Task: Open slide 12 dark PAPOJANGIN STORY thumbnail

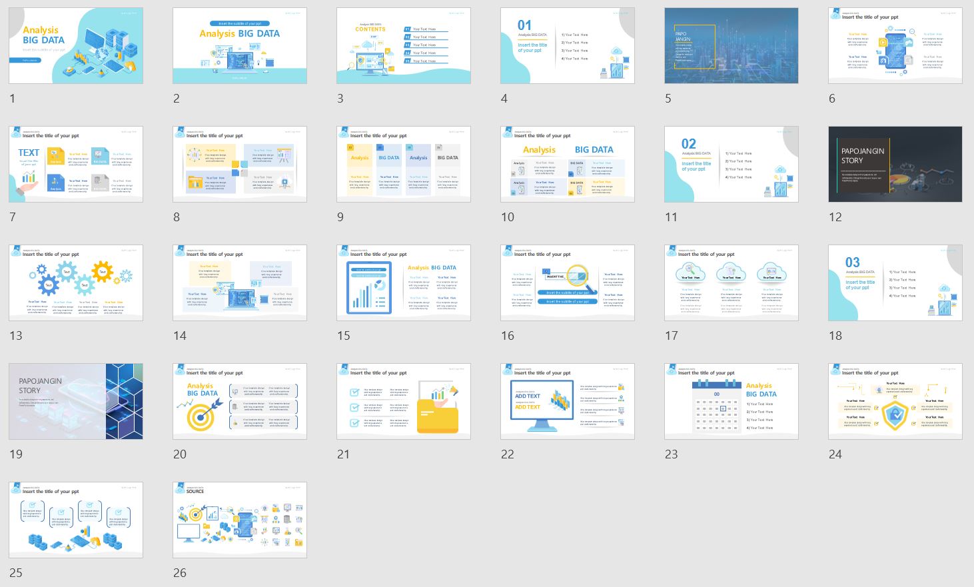Action: point(895,164)
